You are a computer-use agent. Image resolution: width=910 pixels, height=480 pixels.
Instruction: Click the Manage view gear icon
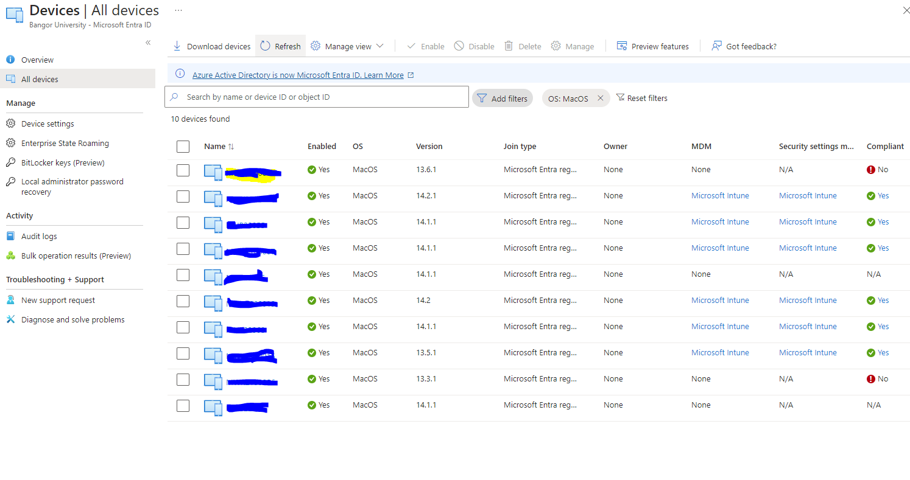315,46
